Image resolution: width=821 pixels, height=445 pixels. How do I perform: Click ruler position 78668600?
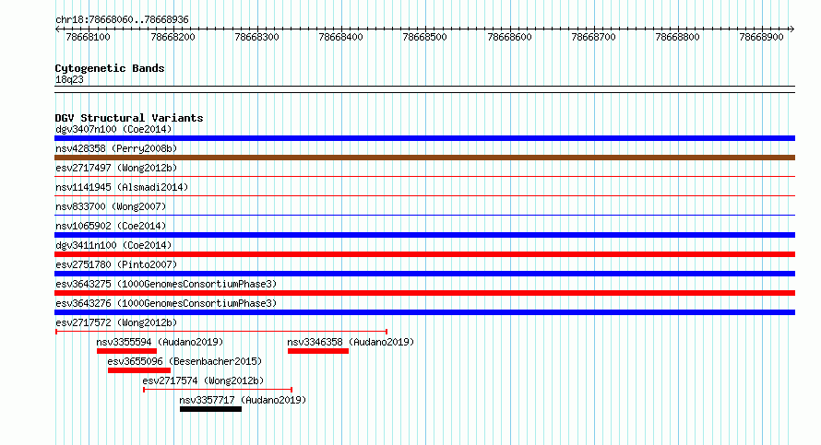click(509, 37)
